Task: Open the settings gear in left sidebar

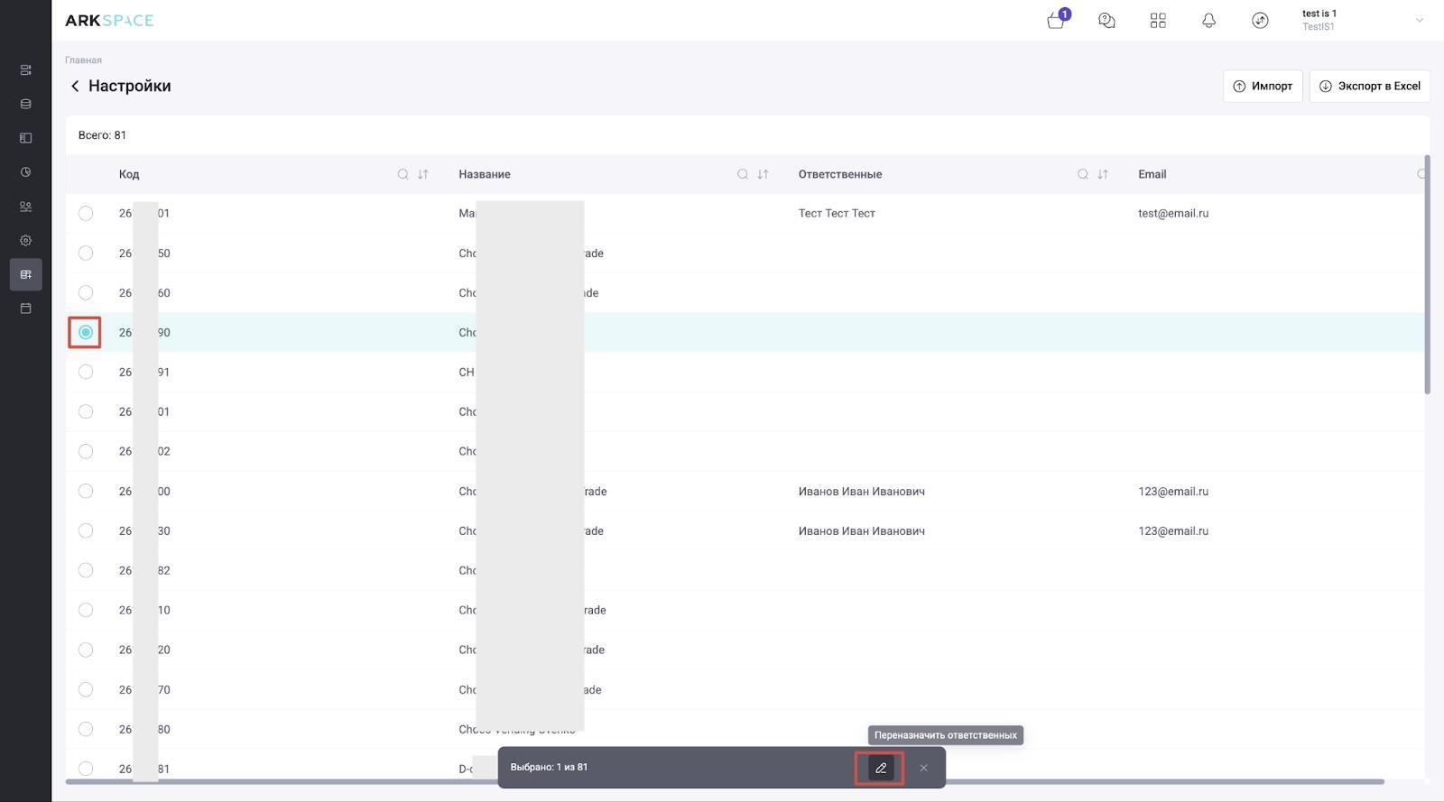Action: click(x=25, y=241)
